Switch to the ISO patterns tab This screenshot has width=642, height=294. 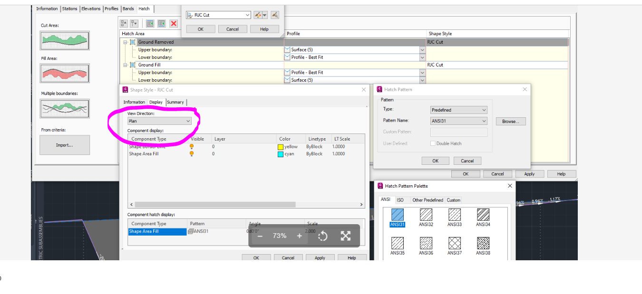401,200
